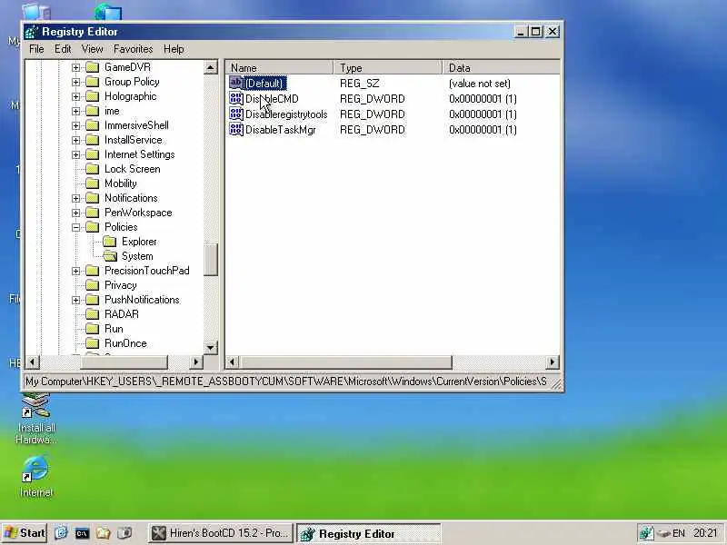Select the Holographic folder icon

tap(93, 96)
